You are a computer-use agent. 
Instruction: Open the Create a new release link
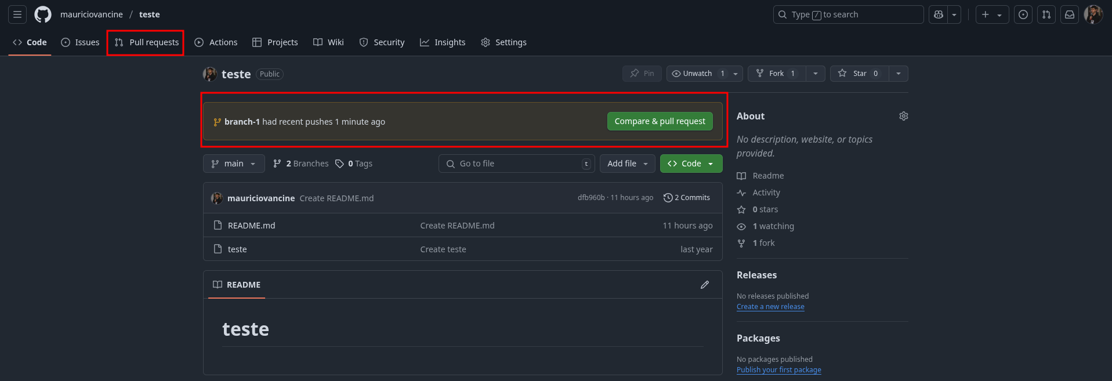[770, 307]
